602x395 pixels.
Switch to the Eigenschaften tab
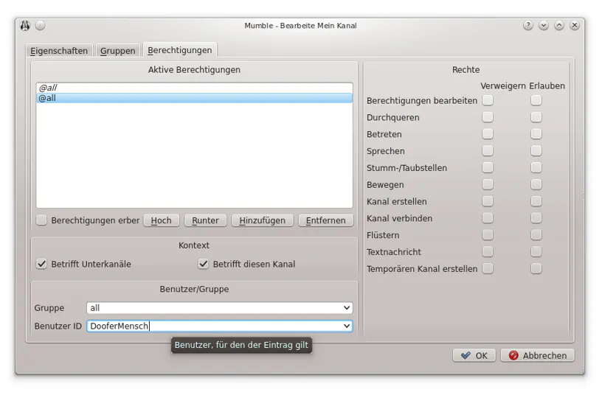[x=59, y=51]
